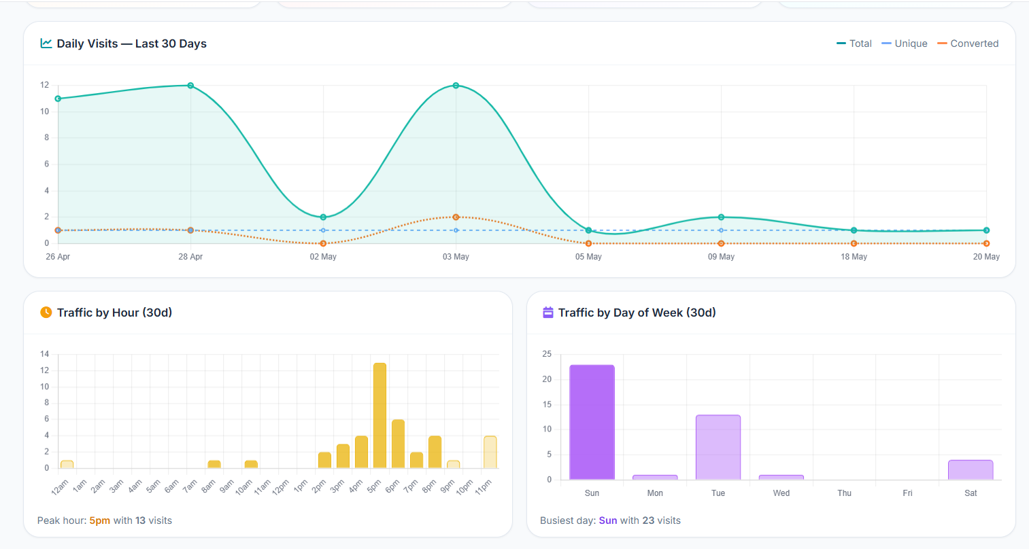Click the 9pm bar in hourly chart
The height and width of the screenshot is (549, 1029).
point(453,465)
